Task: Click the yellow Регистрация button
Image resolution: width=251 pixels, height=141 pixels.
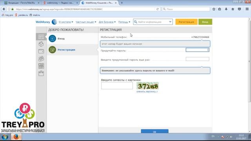Action: [x=186, y=22]
